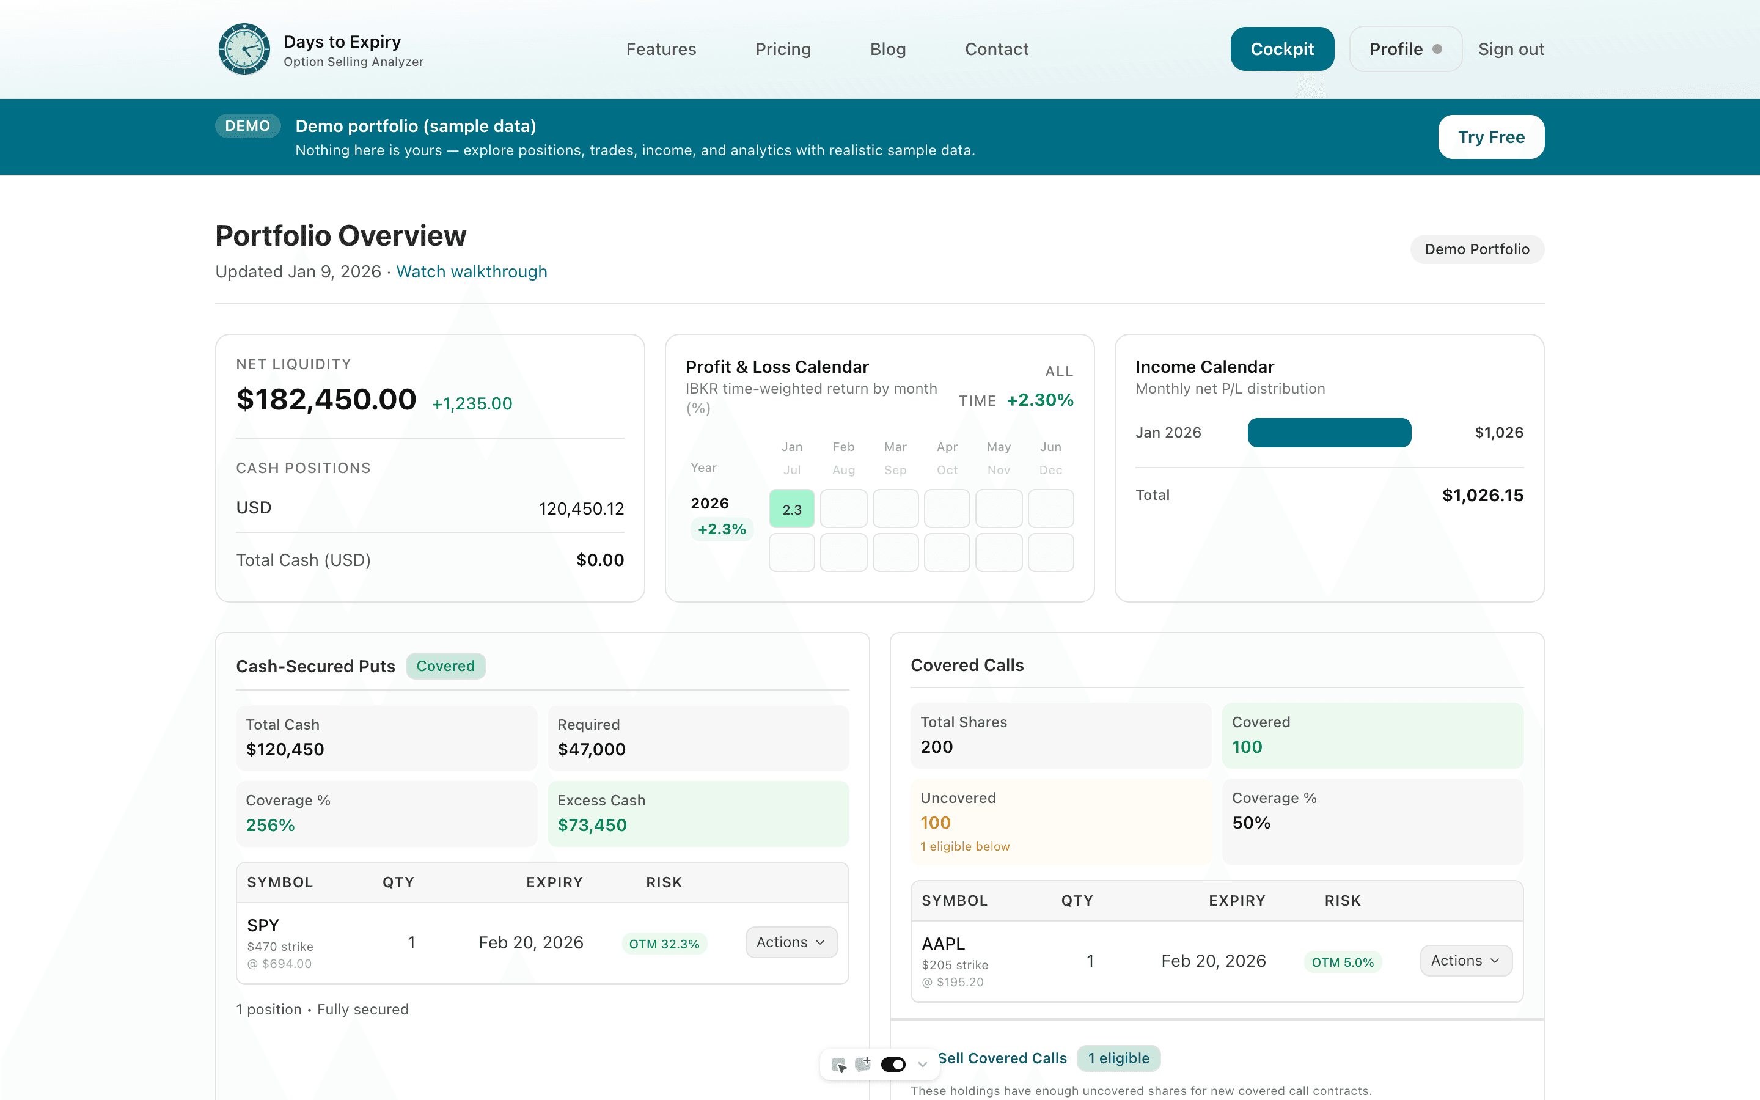Click the Days to Expiry clock logo
Screen dimensions: 1760x1100
pyautogui.click(x=244, y=48)
